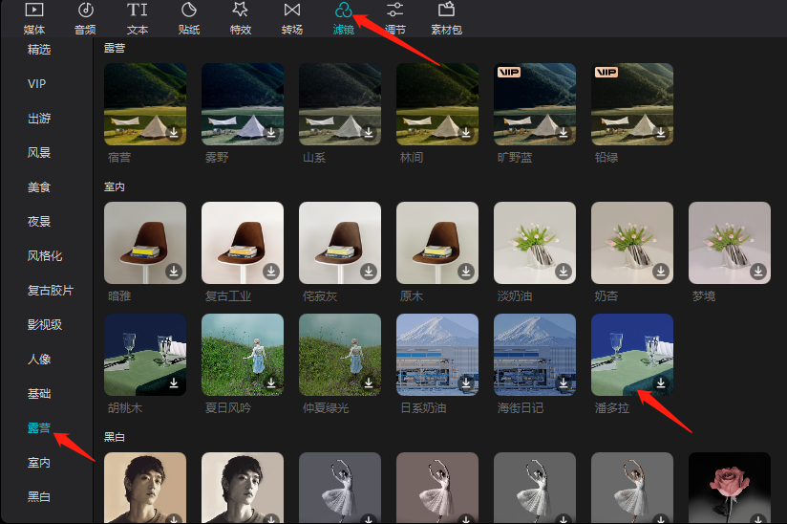Open the 贴纸 (Stickers) panel icon
787x524 pixels.
tap(189, 11)
